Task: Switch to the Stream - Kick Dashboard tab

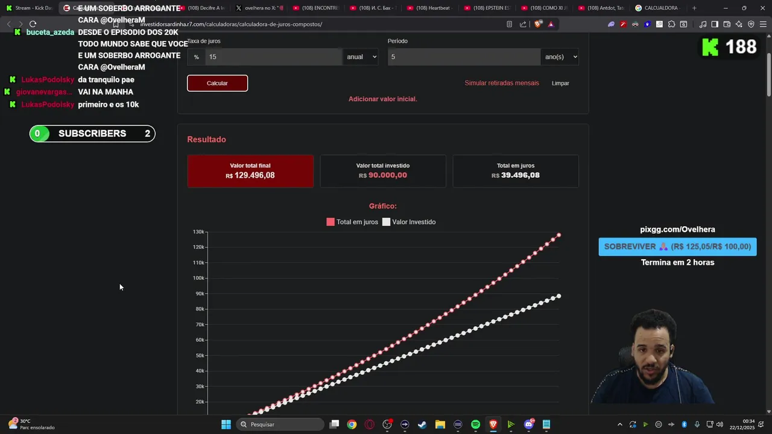Action: pos(29,8)
